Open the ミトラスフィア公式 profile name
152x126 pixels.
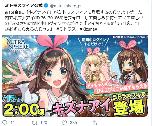coord(24,6)
